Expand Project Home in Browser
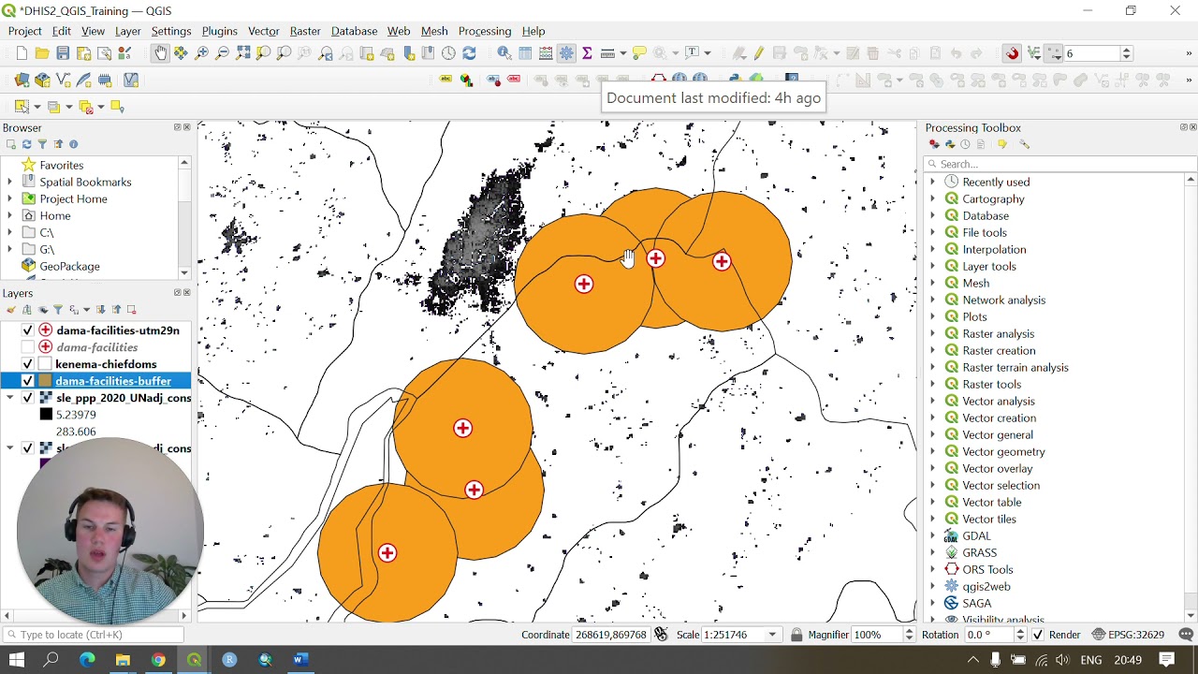This screenshot has height=674, width=1198. (x=9, y=198)
